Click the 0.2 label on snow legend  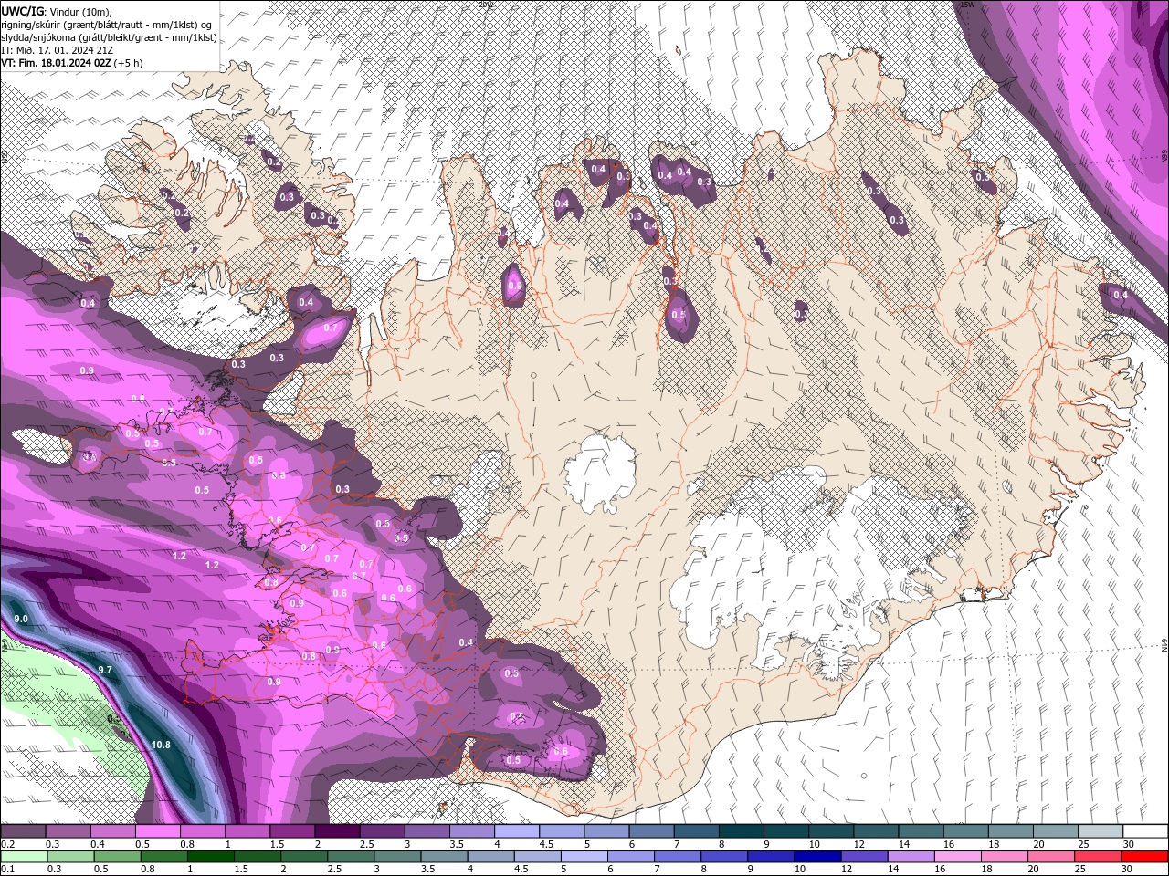point(8,844)
